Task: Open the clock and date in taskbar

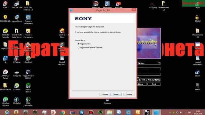Action: point(198,112)
